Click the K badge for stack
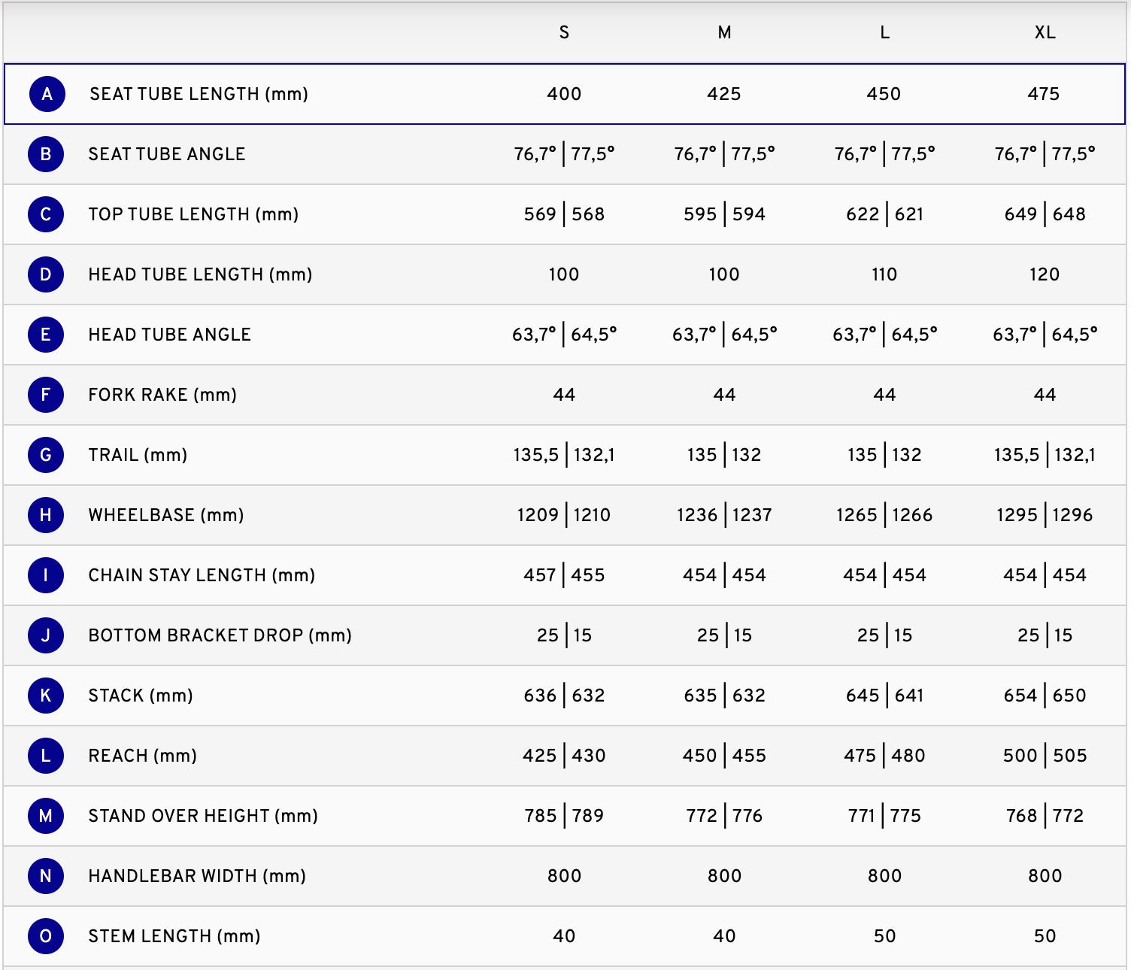1131x970 pixels. pyautogui.click(x=46, y=696)
